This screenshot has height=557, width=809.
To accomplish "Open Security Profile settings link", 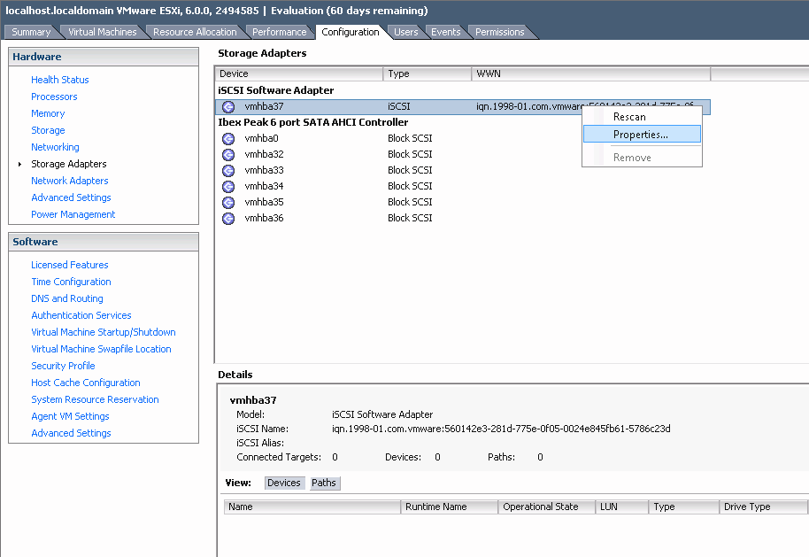I will (63, 366).
